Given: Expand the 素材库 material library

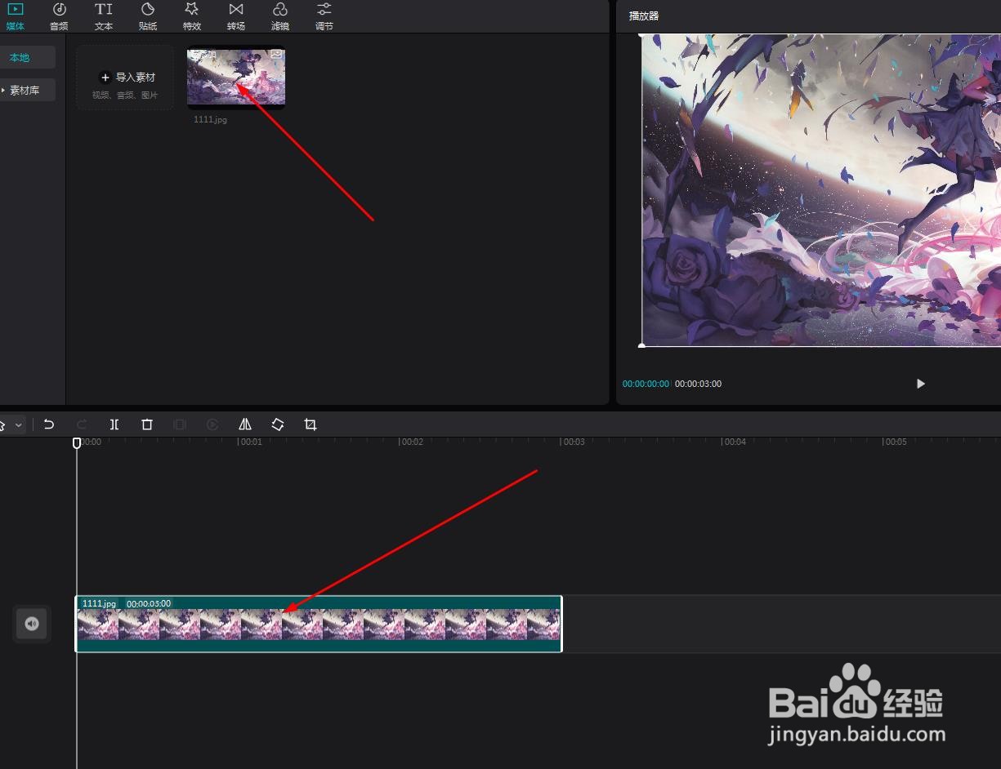Looking at the screenshot, I should 27,90.
